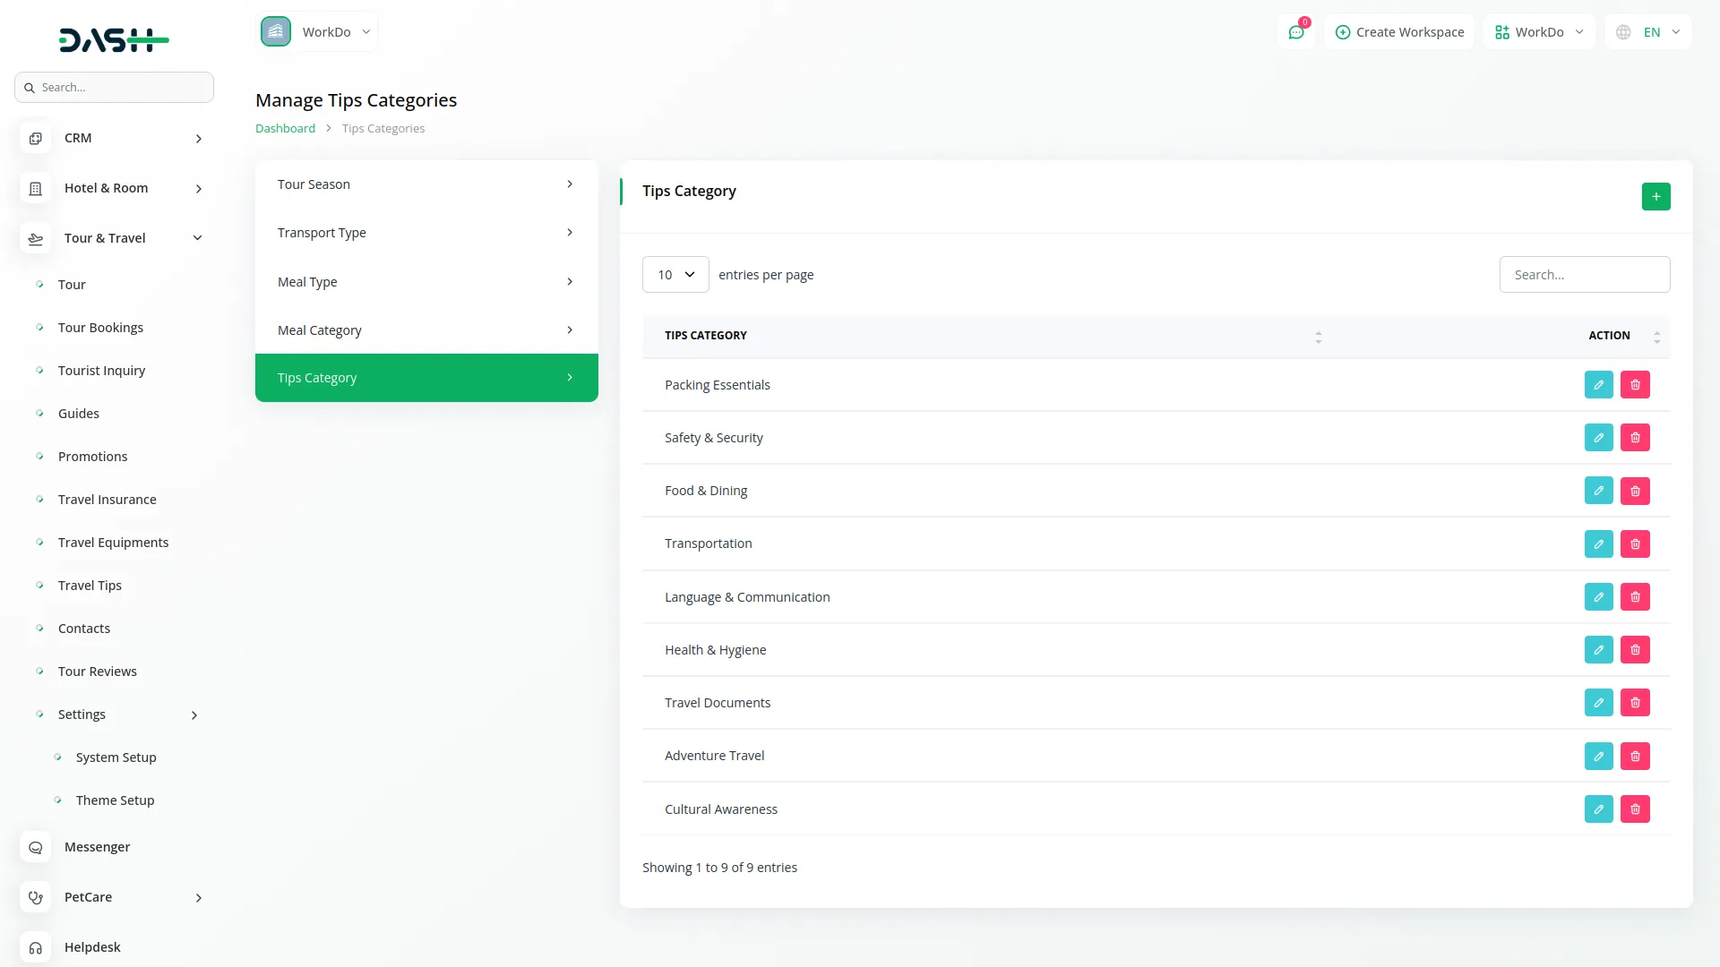Open the chat messages icon in header
The width and height of the screenshot is (1720, 967).
1296,32
